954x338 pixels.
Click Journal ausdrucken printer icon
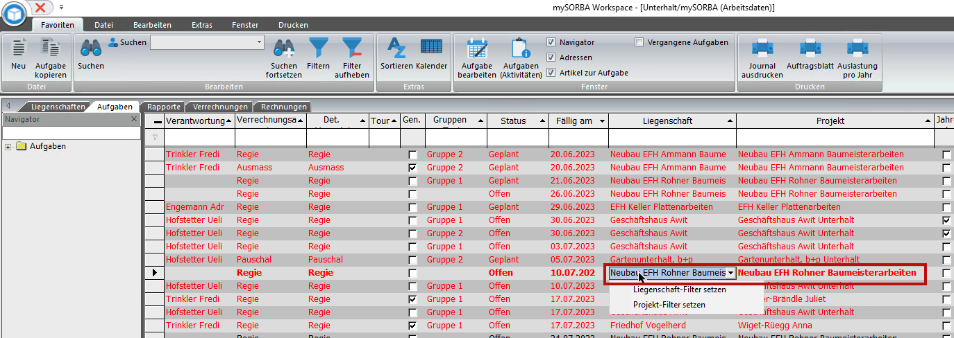tap(762, 48)
